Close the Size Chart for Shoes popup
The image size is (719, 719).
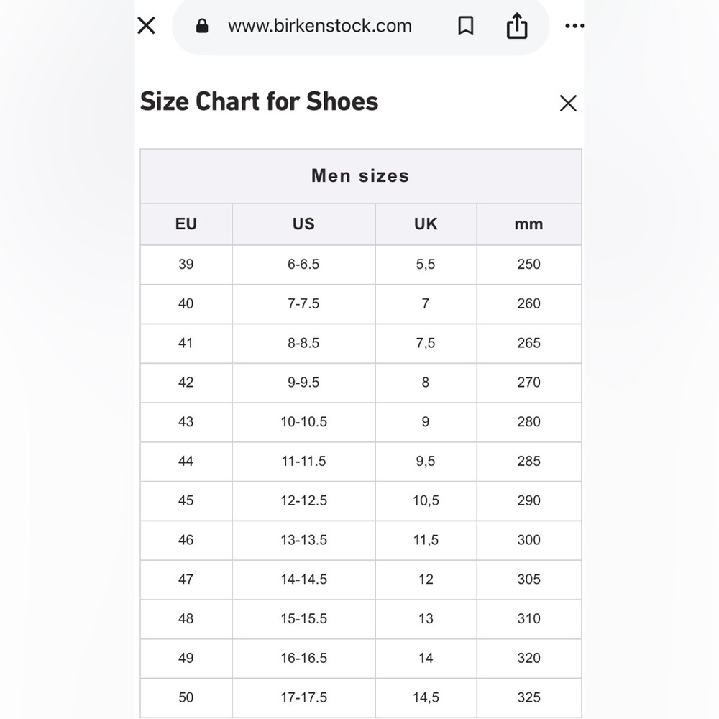pos(568,103)
